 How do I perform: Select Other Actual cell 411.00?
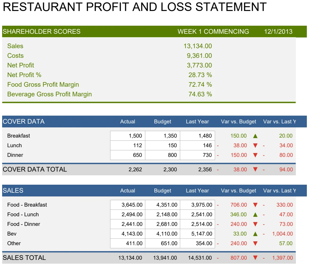pyautogui.click(x=128, y=243)
